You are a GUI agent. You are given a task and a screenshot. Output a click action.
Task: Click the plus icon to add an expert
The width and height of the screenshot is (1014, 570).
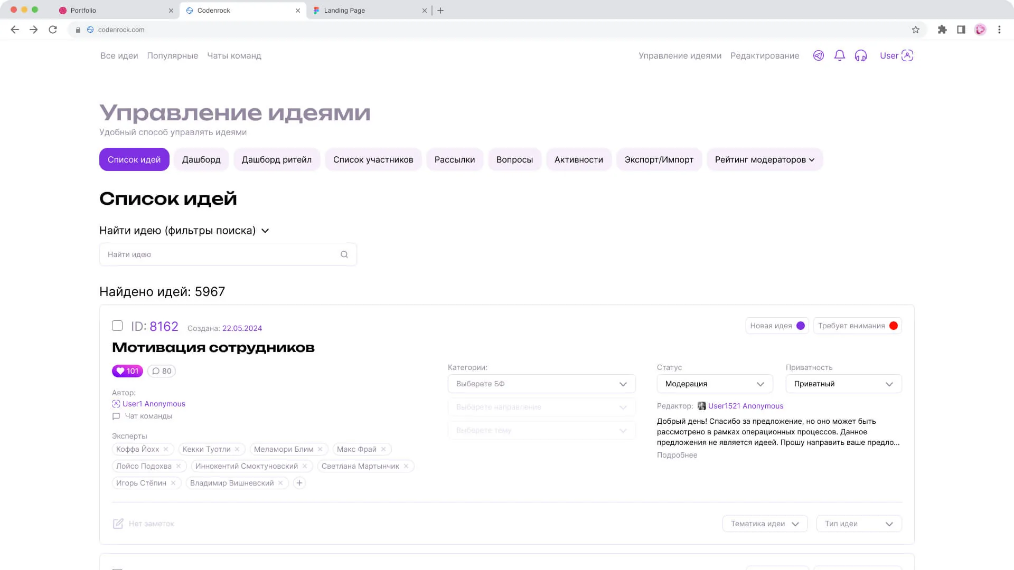tap(299, 483)
